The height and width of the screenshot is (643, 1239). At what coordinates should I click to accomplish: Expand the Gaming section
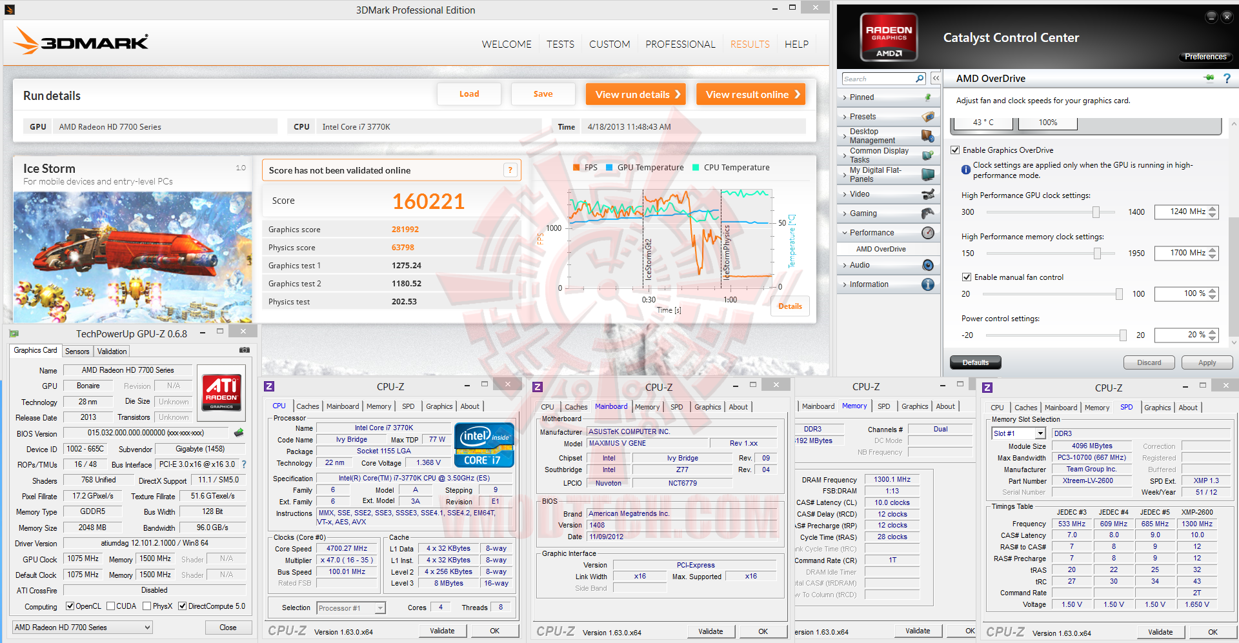(x=845, y=213)
